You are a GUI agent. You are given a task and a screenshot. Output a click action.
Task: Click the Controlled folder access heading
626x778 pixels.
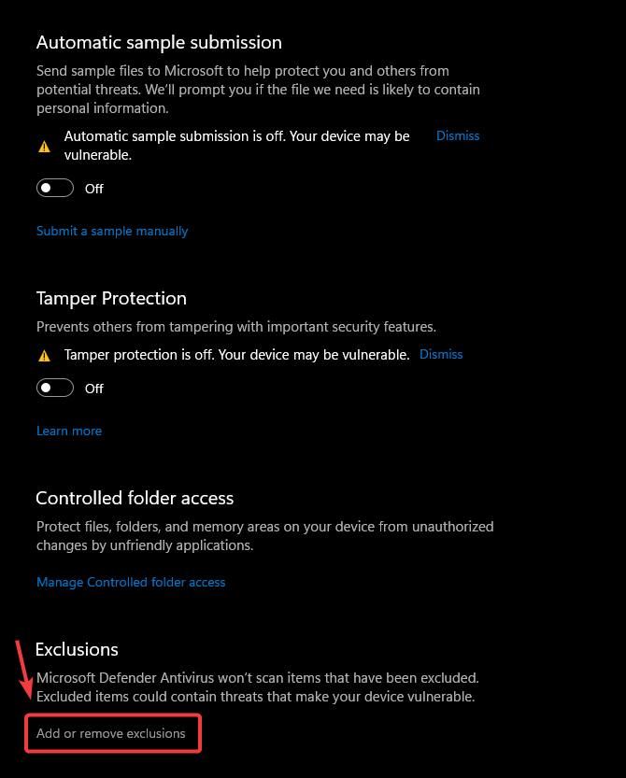click(135, 498)
